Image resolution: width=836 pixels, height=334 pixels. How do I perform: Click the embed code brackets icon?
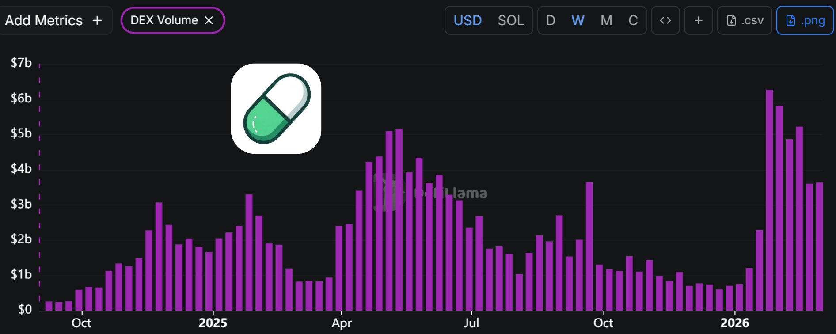pyautogui.click(x=665, y=20)
